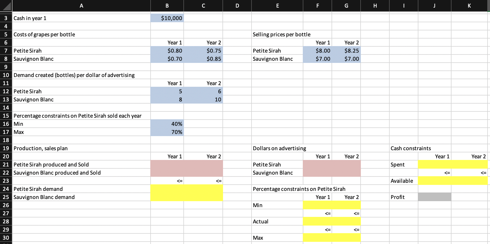
Task: Select the 'Profit' label cell
Action: (404, 197)
